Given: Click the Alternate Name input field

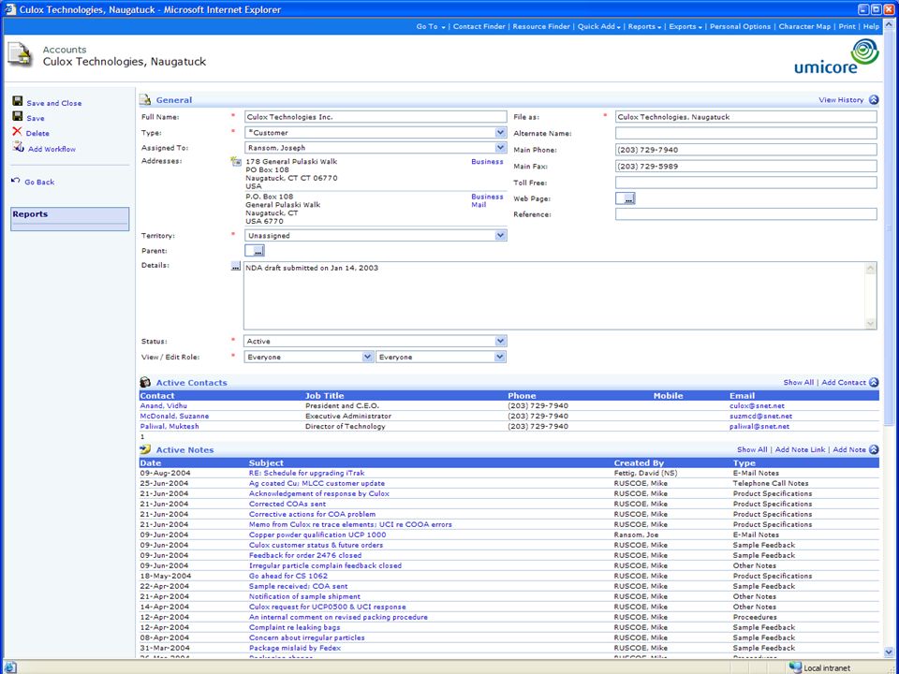Looking at the screenshot, I should point(746,133).
